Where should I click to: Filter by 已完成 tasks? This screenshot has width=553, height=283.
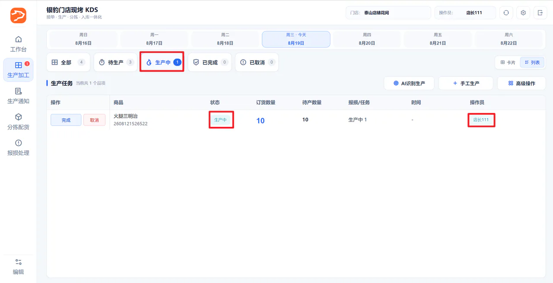point(210,62)
